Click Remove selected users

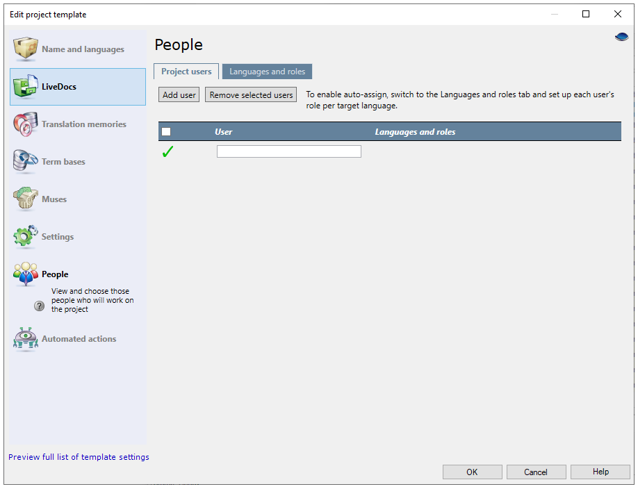[250, 94]
